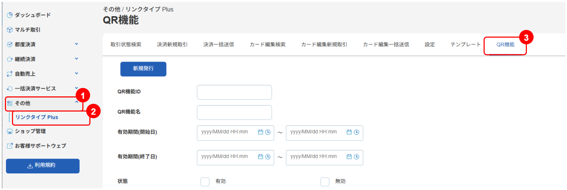Image resolution: width=567 pixels, height=190 pixels.
Task: Click the 無効 checkbox label text
Action: coord(340,181)
